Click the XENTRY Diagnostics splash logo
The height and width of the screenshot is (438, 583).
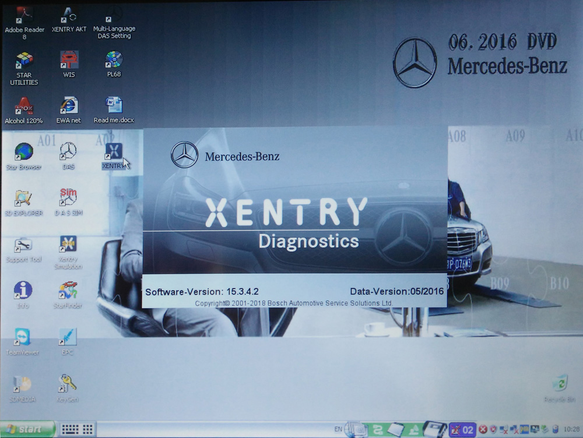pyautogui.click(x=286, y=224)
